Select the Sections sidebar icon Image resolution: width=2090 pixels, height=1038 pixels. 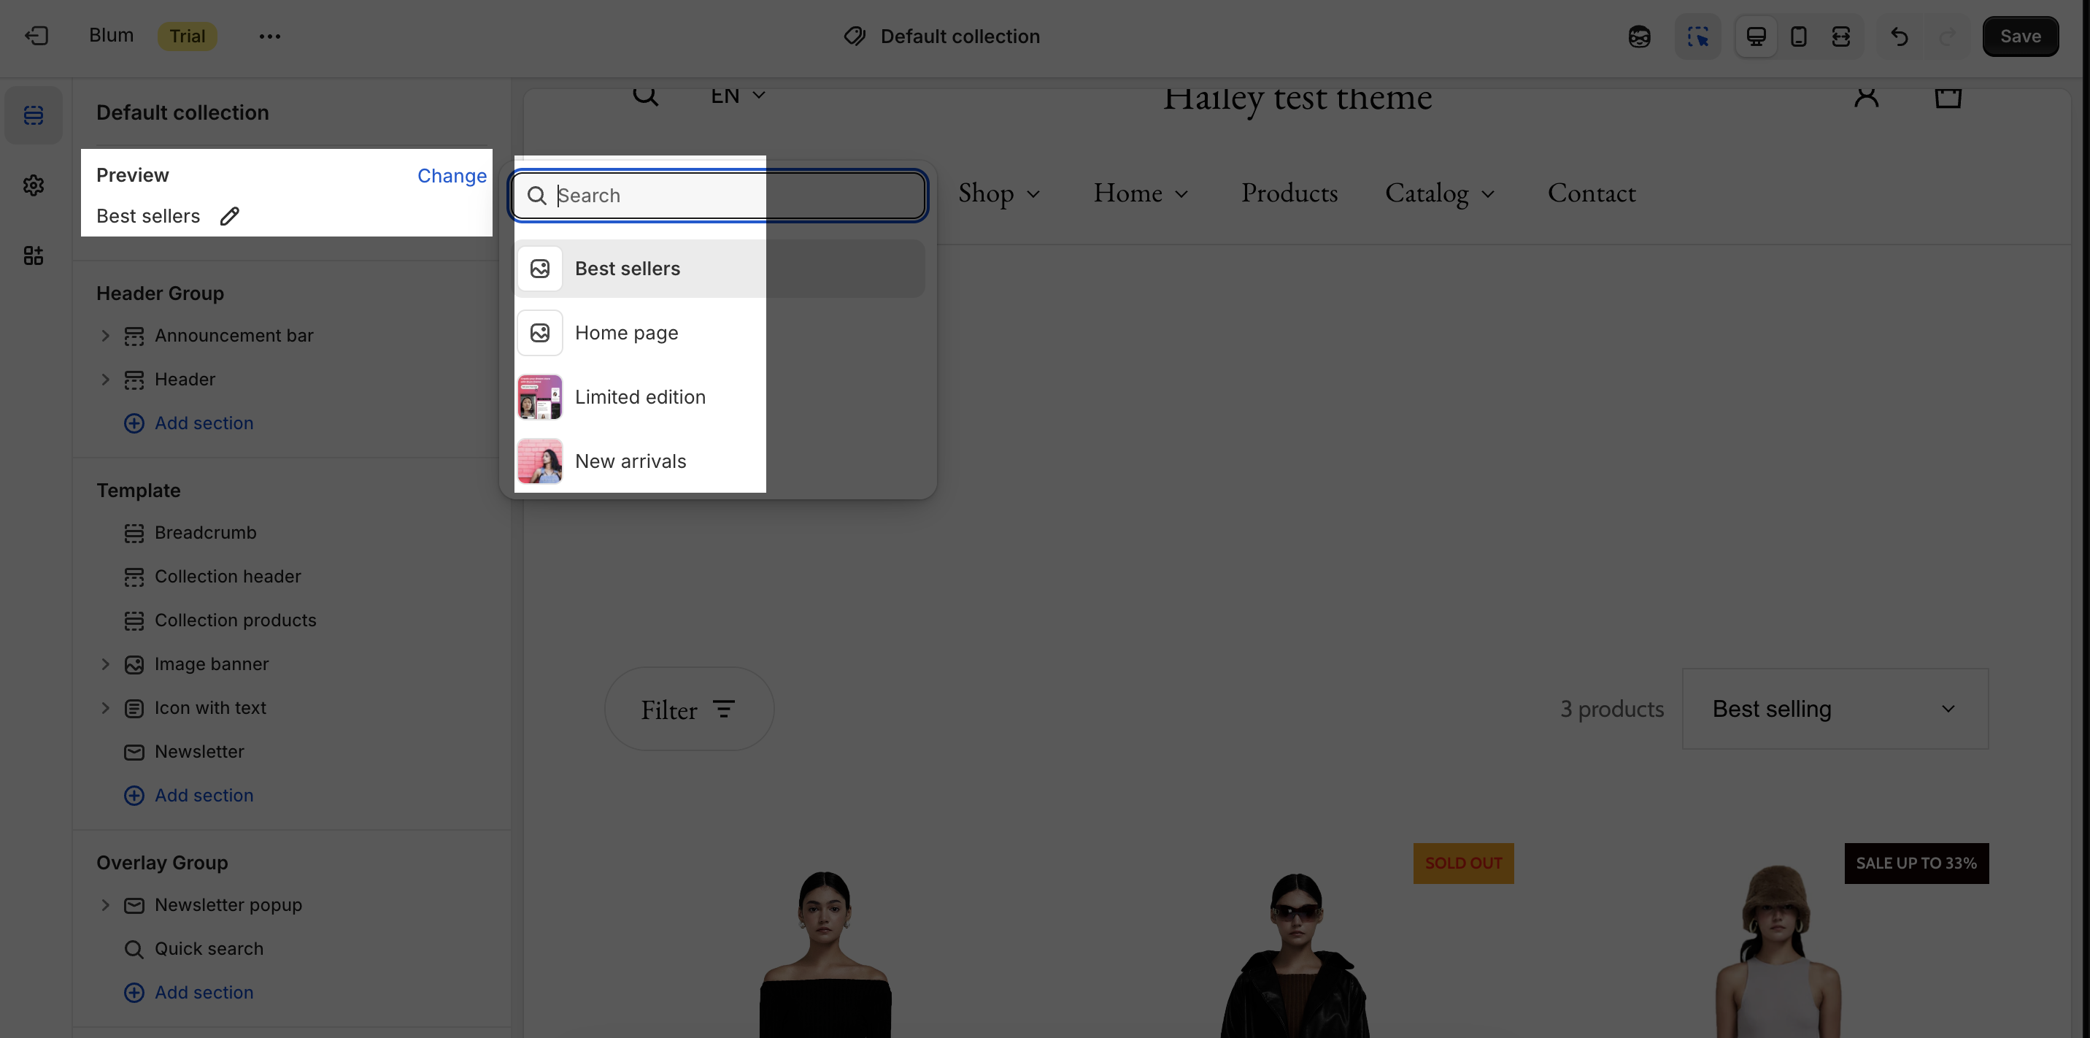pyautogui.click(x=34, y=115)
